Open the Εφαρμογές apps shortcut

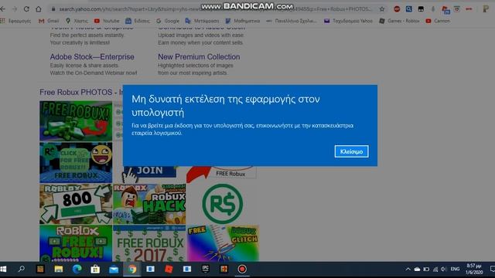(x=15, y=21)
